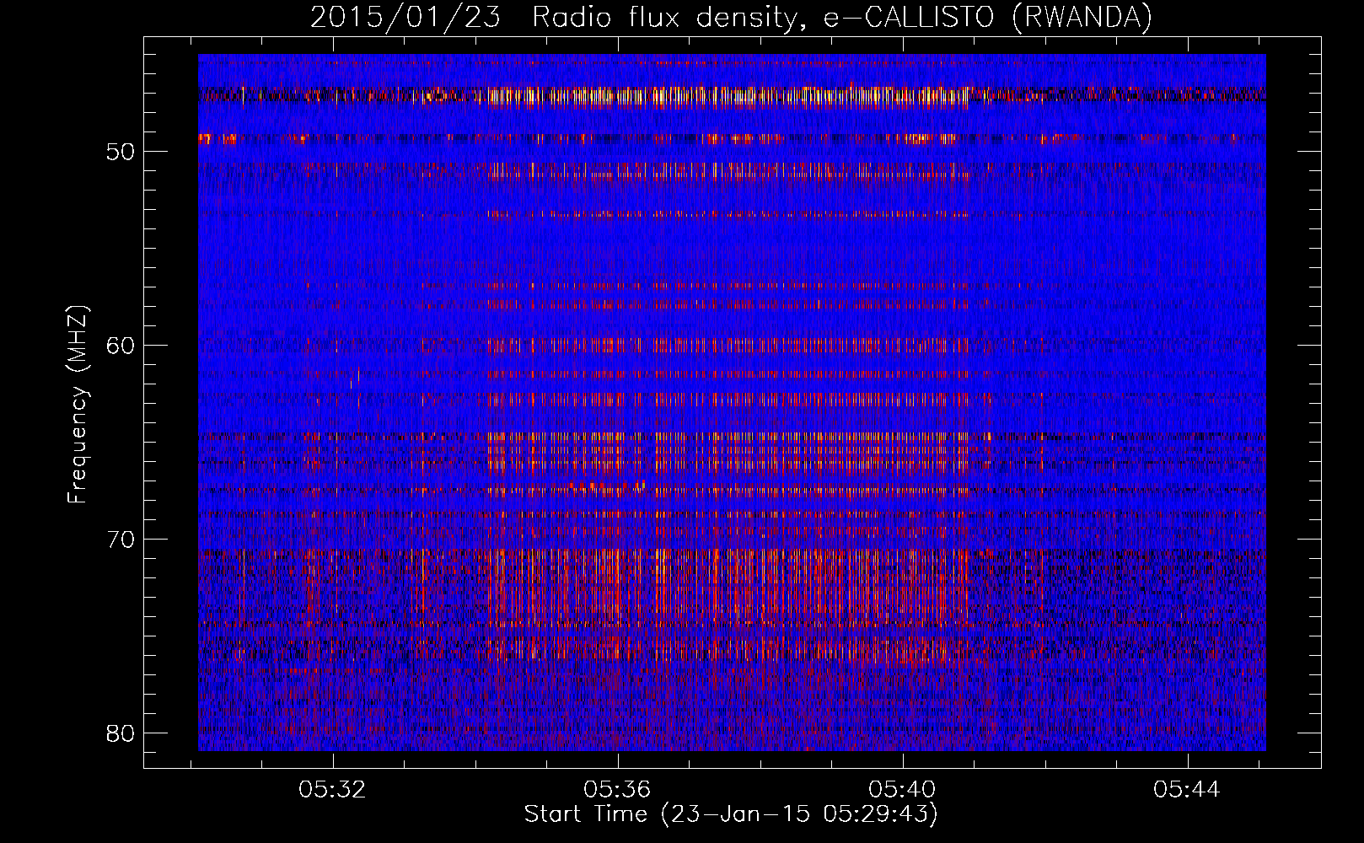Select the 05:32 time tick label
This screenshot has width=1364, height=843.
tap(332, 790)
